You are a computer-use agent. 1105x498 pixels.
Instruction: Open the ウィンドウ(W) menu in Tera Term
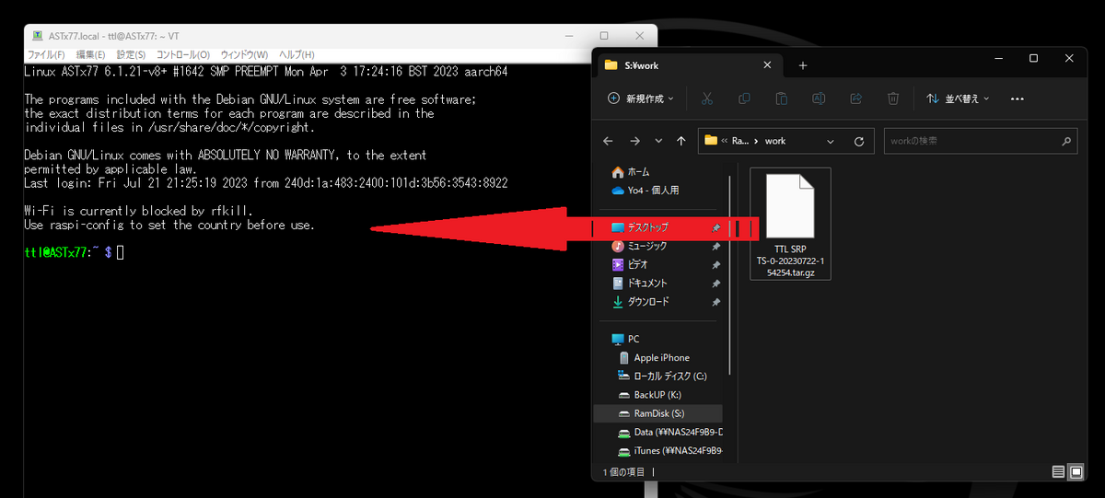tap(244, 54)
